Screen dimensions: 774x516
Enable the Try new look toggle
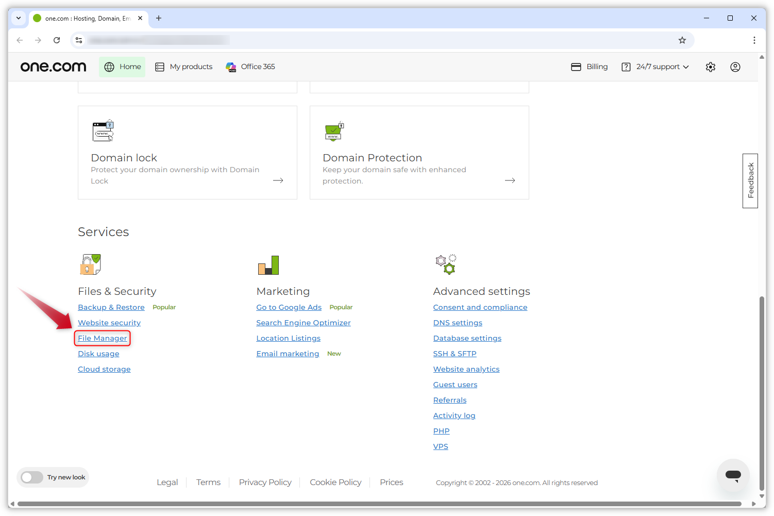[x=31, y=477]
